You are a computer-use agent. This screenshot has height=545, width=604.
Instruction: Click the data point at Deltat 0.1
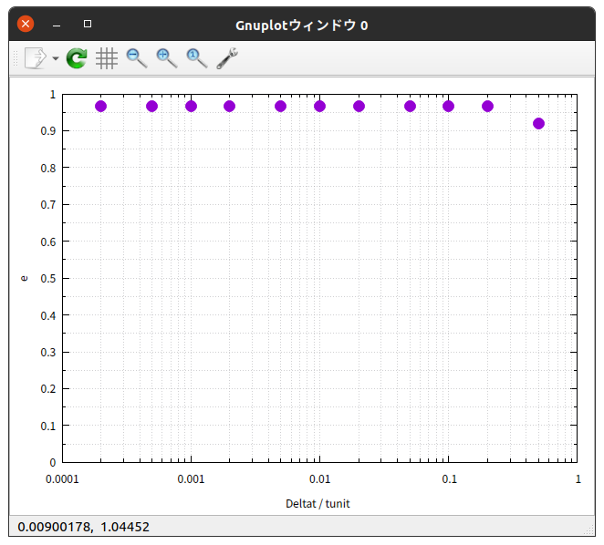point(448,107)
